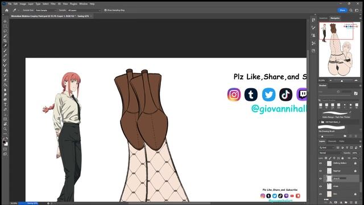364x205 pixels.
Task: Select the Crop tool
Action: coord(5,40)
